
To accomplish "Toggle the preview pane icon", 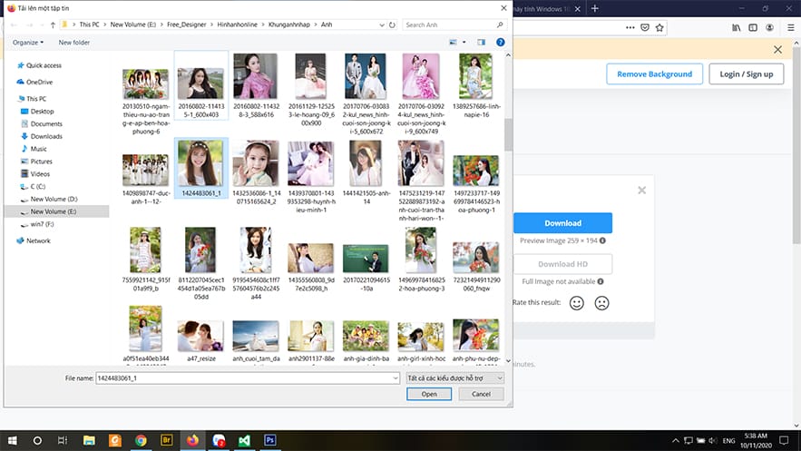I will 481,42.
